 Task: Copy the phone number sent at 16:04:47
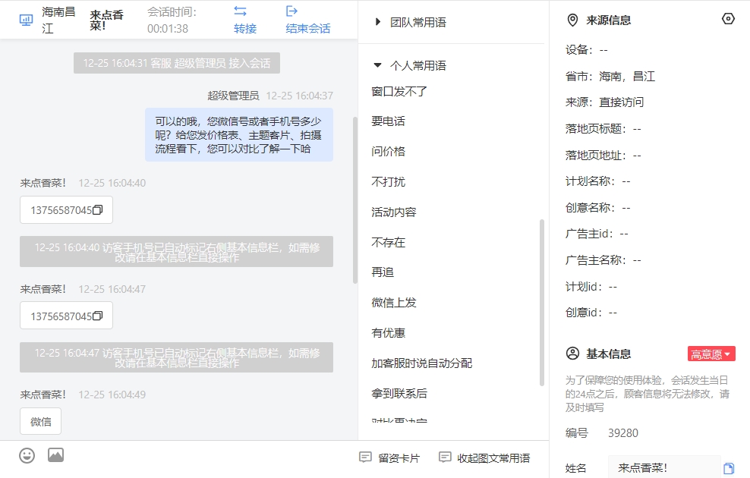coord(98,316)
